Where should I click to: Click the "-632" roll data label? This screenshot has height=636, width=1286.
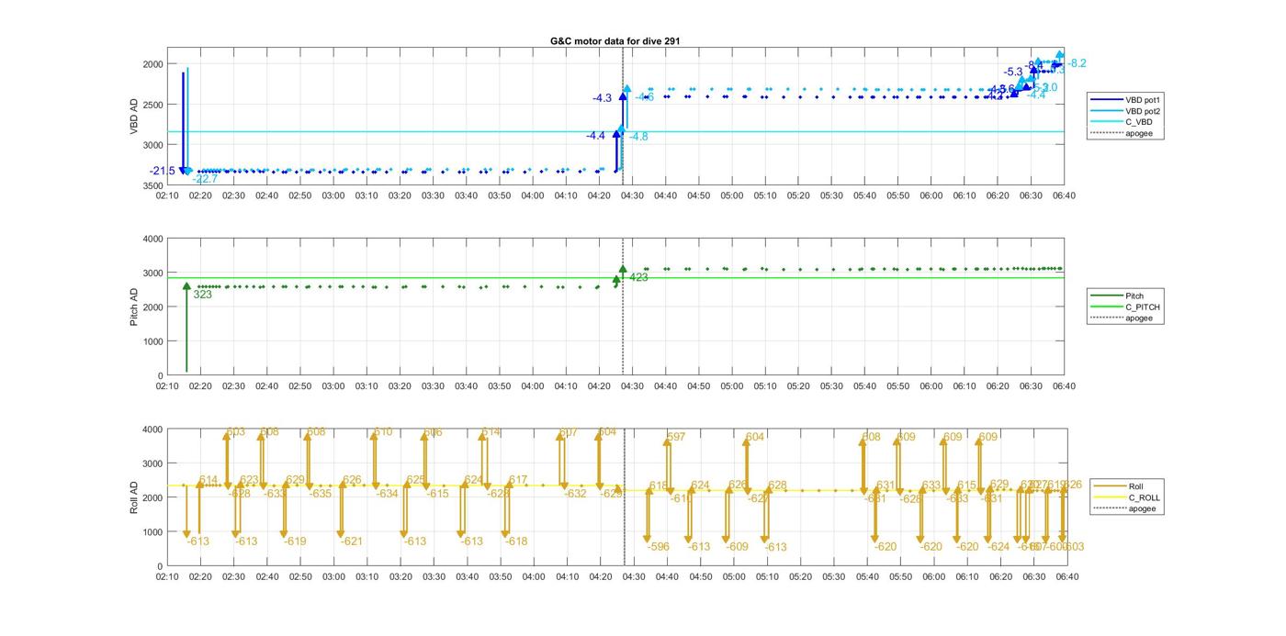(575, 494)
